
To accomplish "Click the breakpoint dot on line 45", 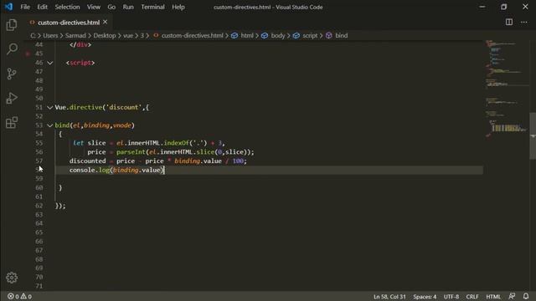I will (x=28, y=54).
